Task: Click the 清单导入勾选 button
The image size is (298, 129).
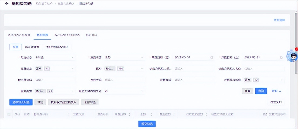Action: click(x=21, y=102)
